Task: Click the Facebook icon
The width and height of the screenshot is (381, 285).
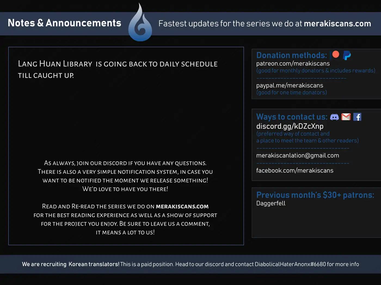Action: click(357, 117)
